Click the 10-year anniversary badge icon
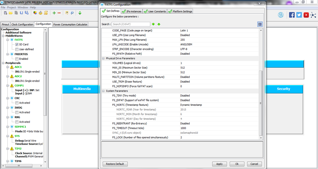 [281, 15]
